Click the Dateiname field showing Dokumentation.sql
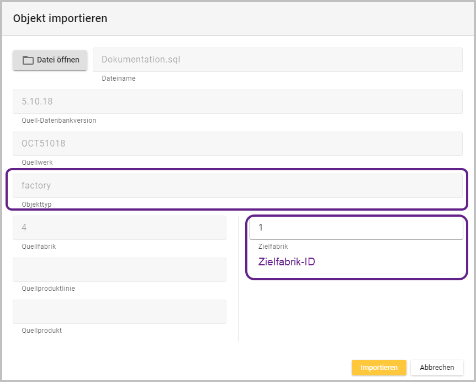Image resolution: width=476 pixels, height=382 pixels. [x=277, y=60]
